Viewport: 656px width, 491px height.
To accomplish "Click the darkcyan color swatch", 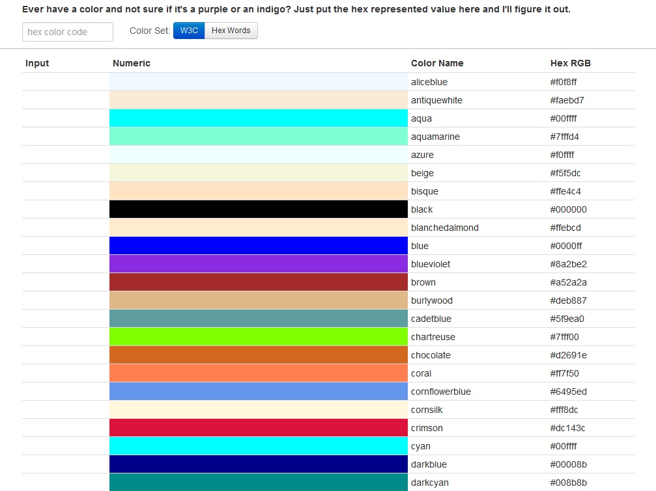I will 258,483.
